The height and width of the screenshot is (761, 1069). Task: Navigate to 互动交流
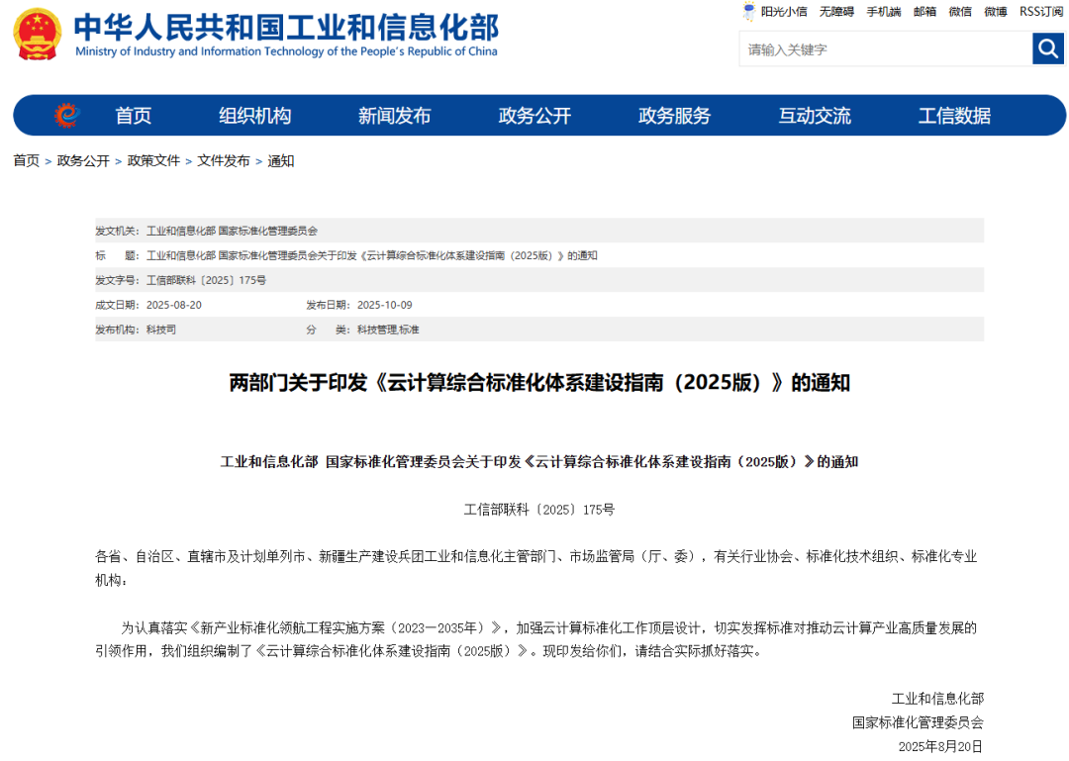[814, 115]
